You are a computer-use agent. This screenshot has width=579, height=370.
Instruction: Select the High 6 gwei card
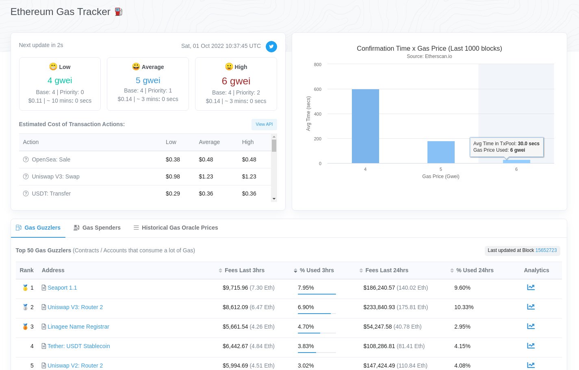point(236,84)
